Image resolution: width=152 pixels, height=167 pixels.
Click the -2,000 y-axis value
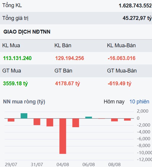point(143,125)
